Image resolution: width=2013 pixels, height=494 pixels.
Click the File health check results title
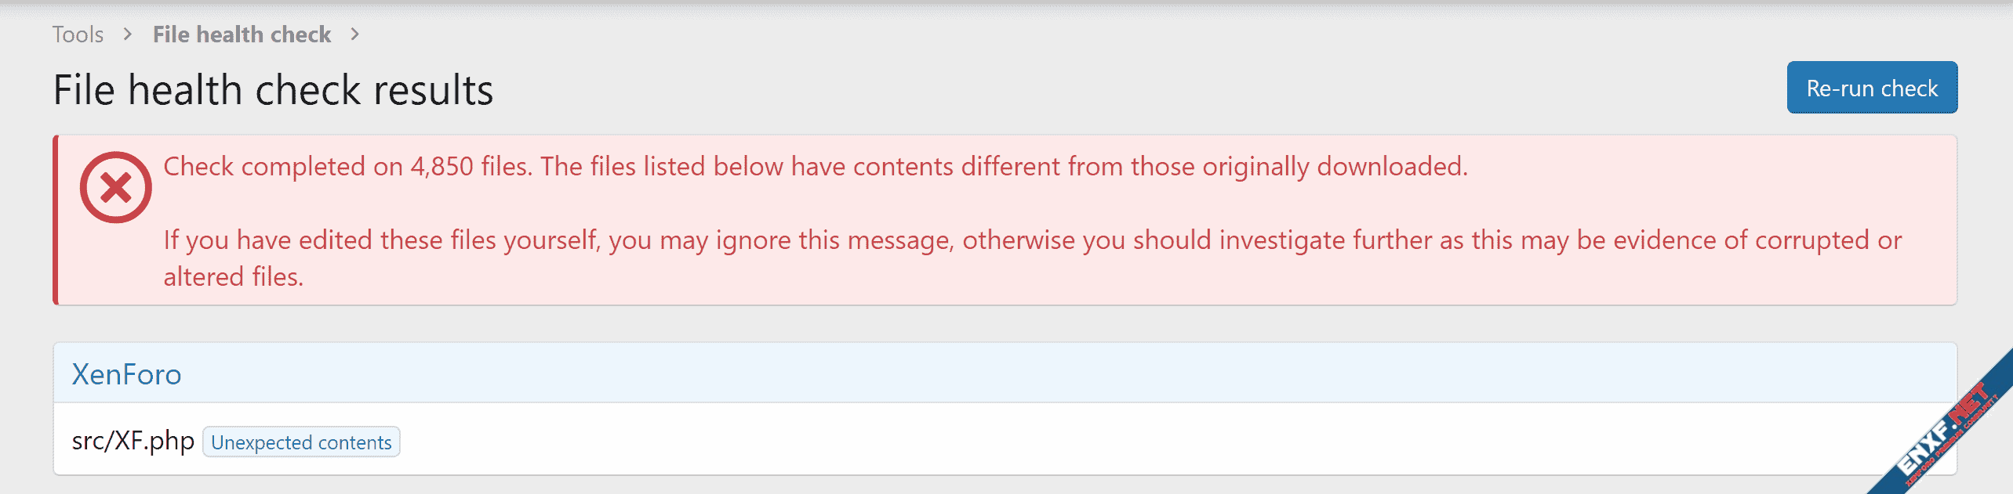[273, 90]
